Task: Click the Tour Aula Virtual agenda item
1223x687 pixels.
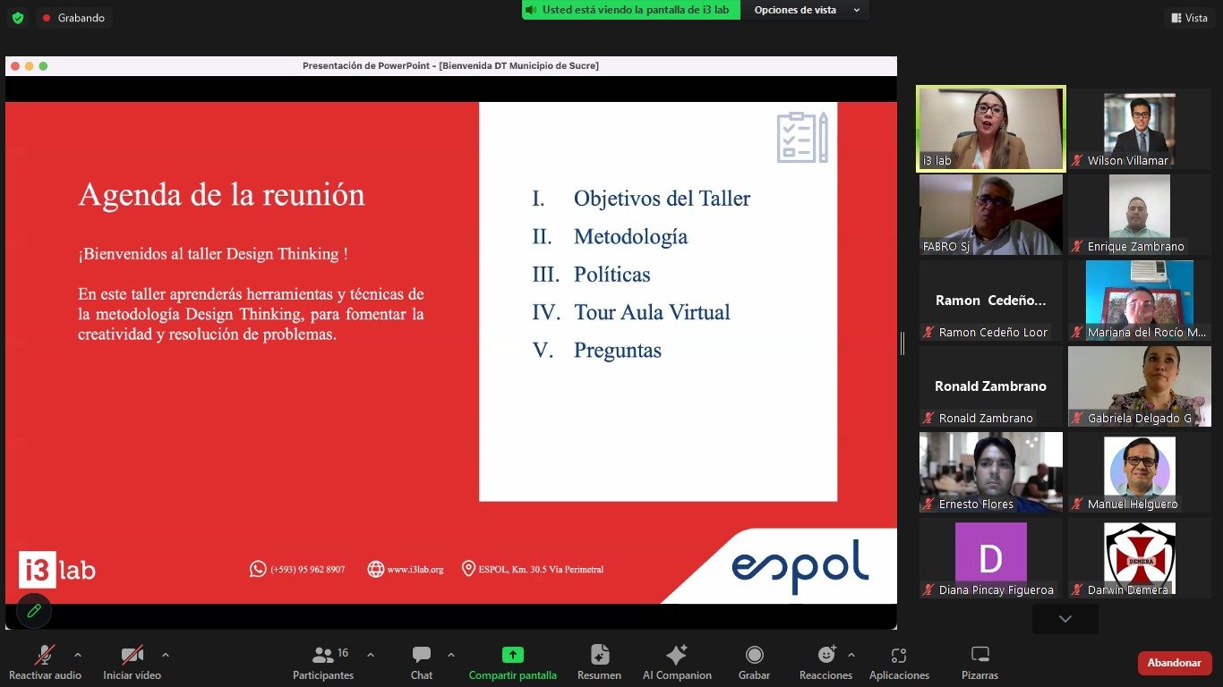Action: pyautogui.click(x=652, y=312)
